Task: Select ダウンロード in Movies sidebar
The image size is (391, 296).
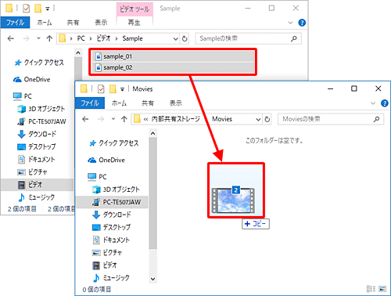Action: 112,215
